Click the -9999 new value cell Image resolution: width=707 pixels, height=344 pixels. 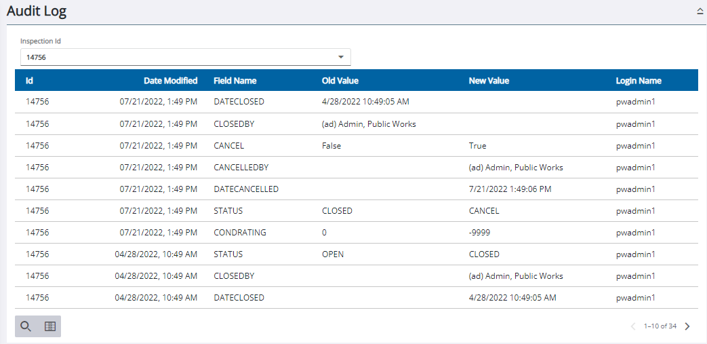click(x=479, y=233)
